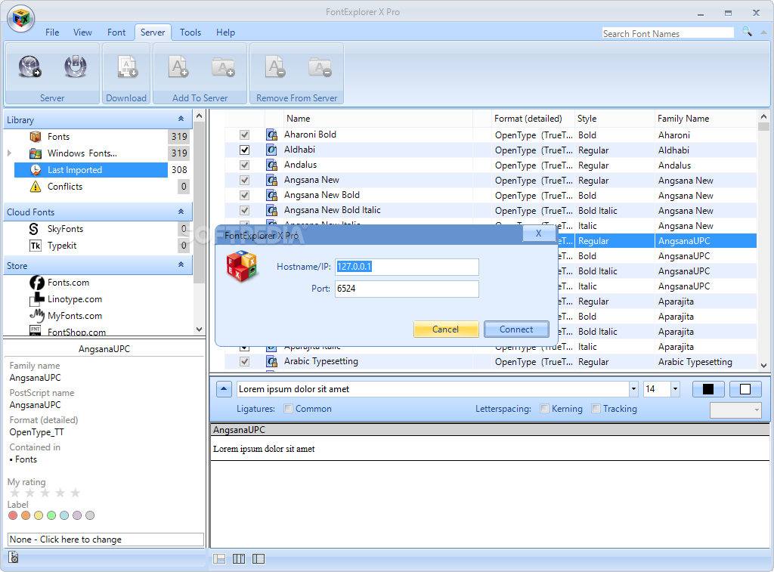Select Fonts in the Library
Screen dimensions: 774x572
click(58, 137)
